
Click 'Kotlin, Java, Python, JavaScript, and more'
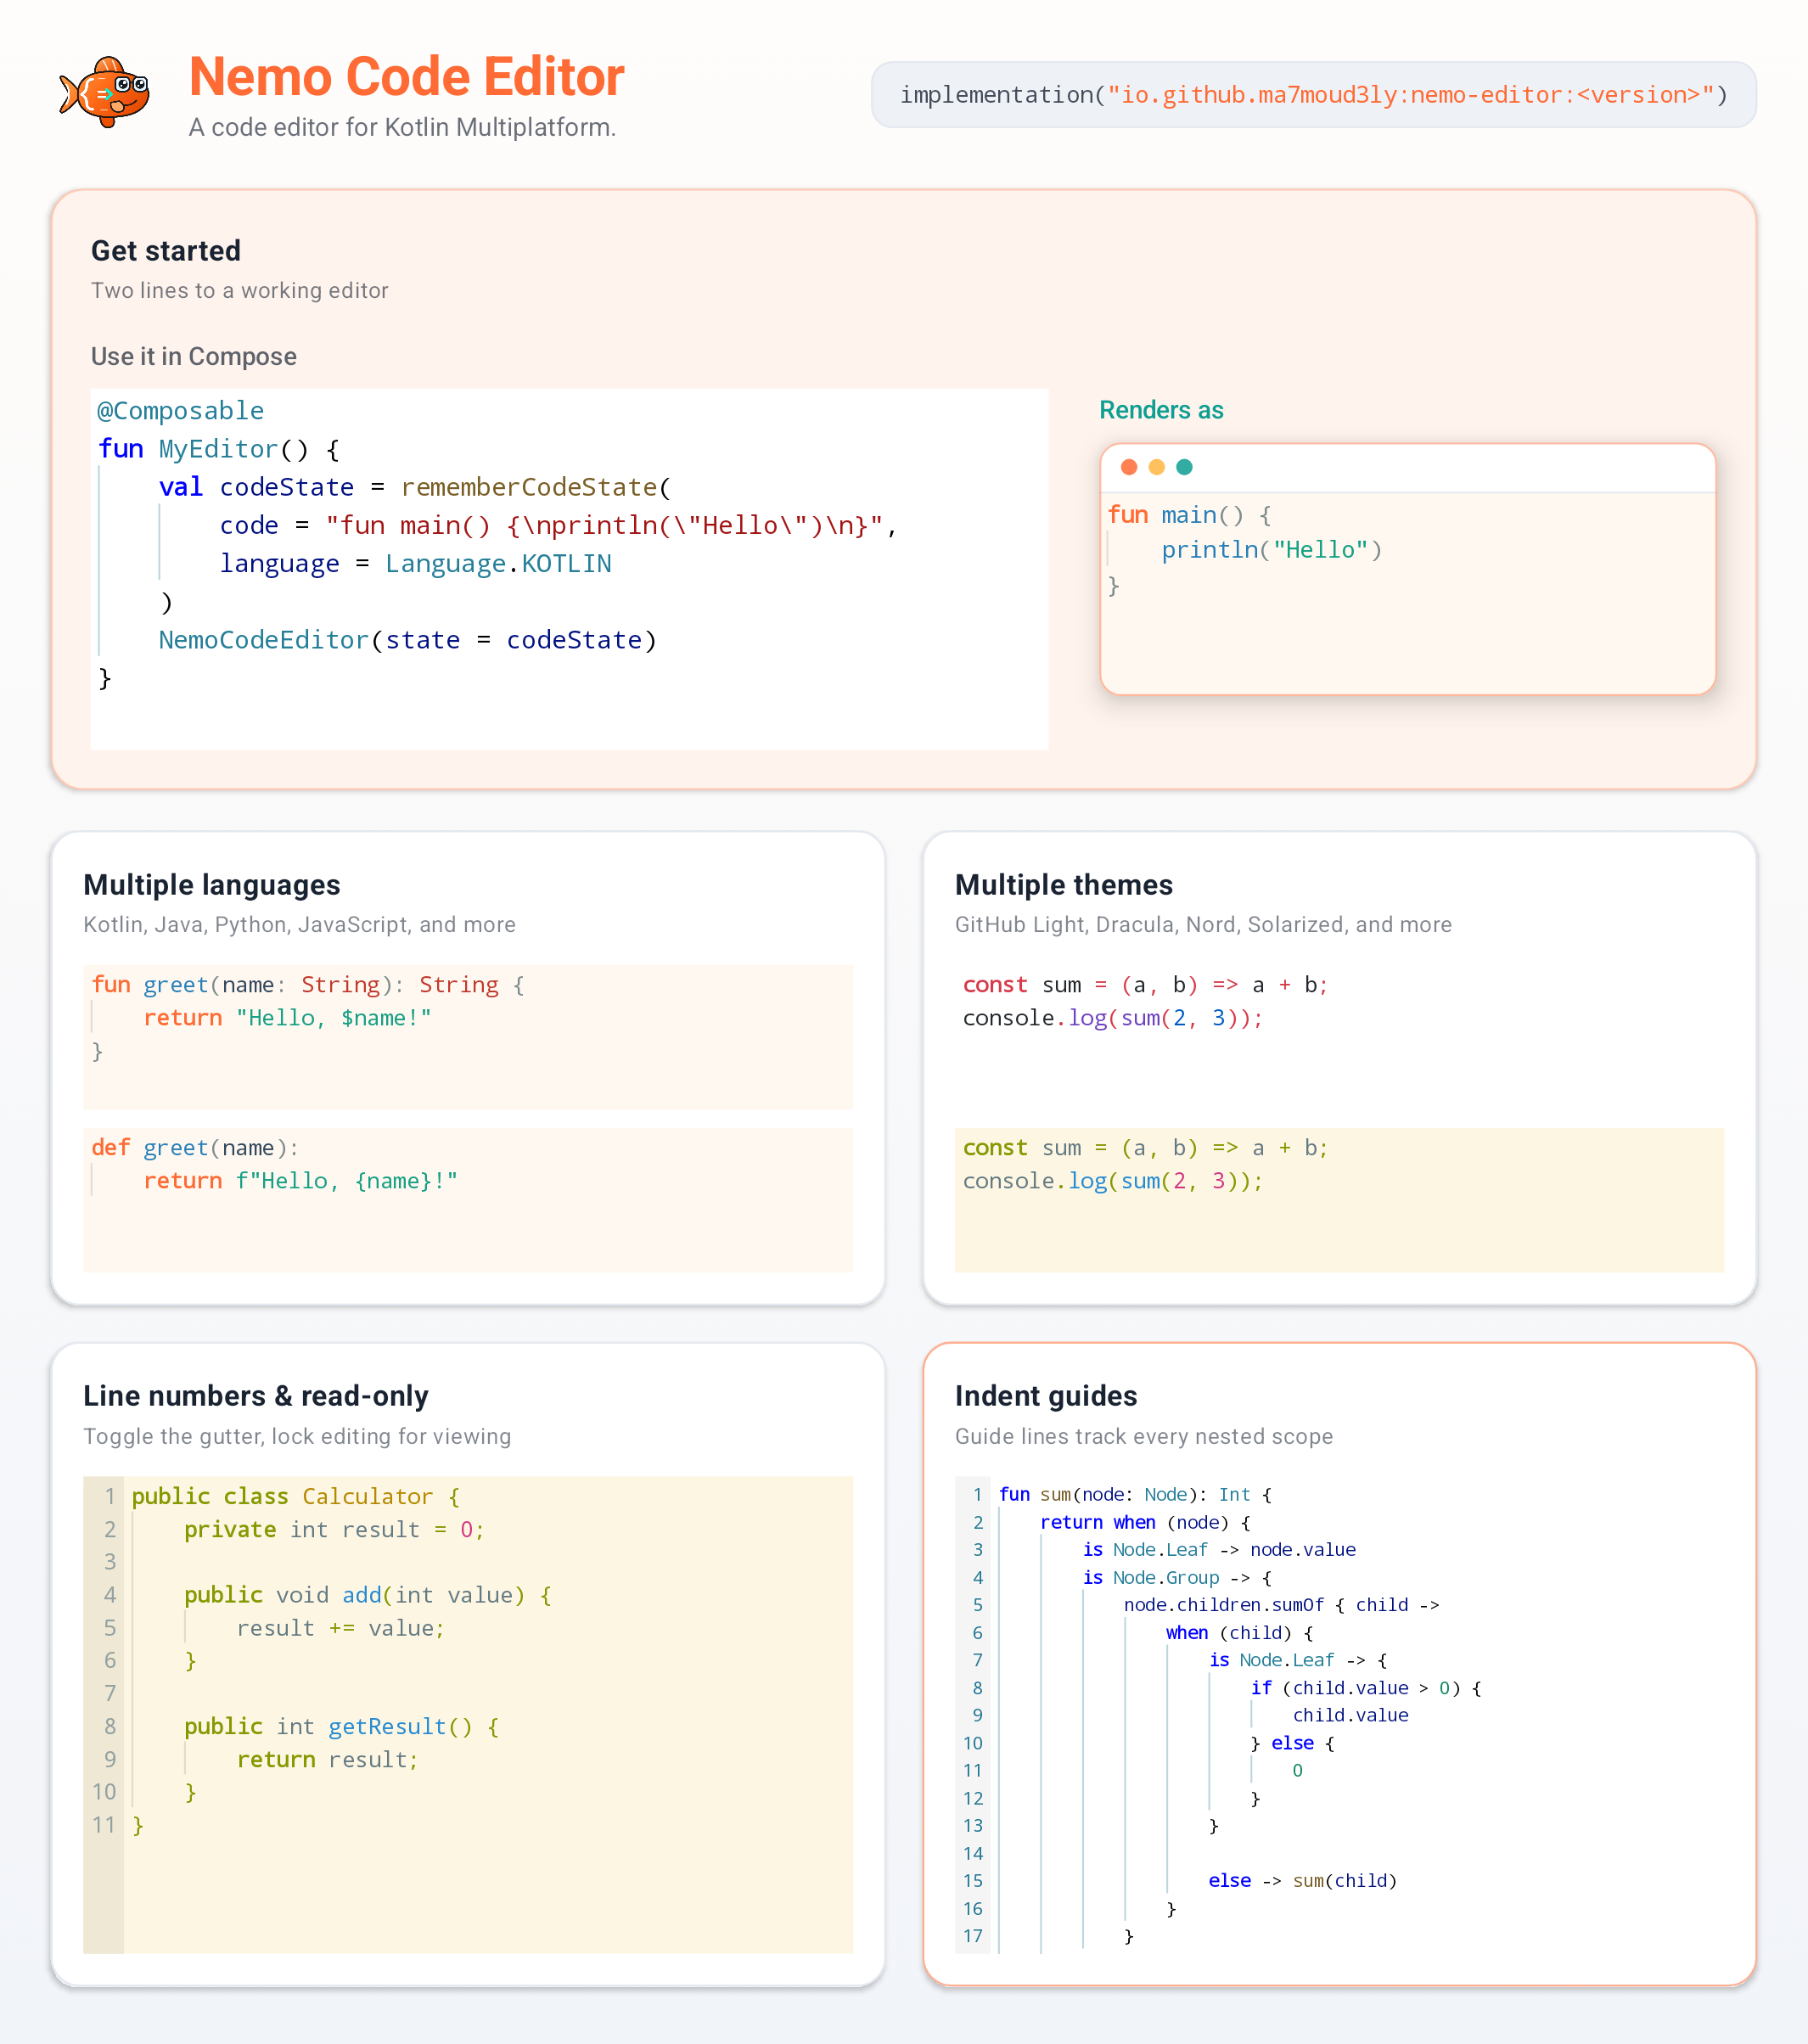click(x=300, y=925)
